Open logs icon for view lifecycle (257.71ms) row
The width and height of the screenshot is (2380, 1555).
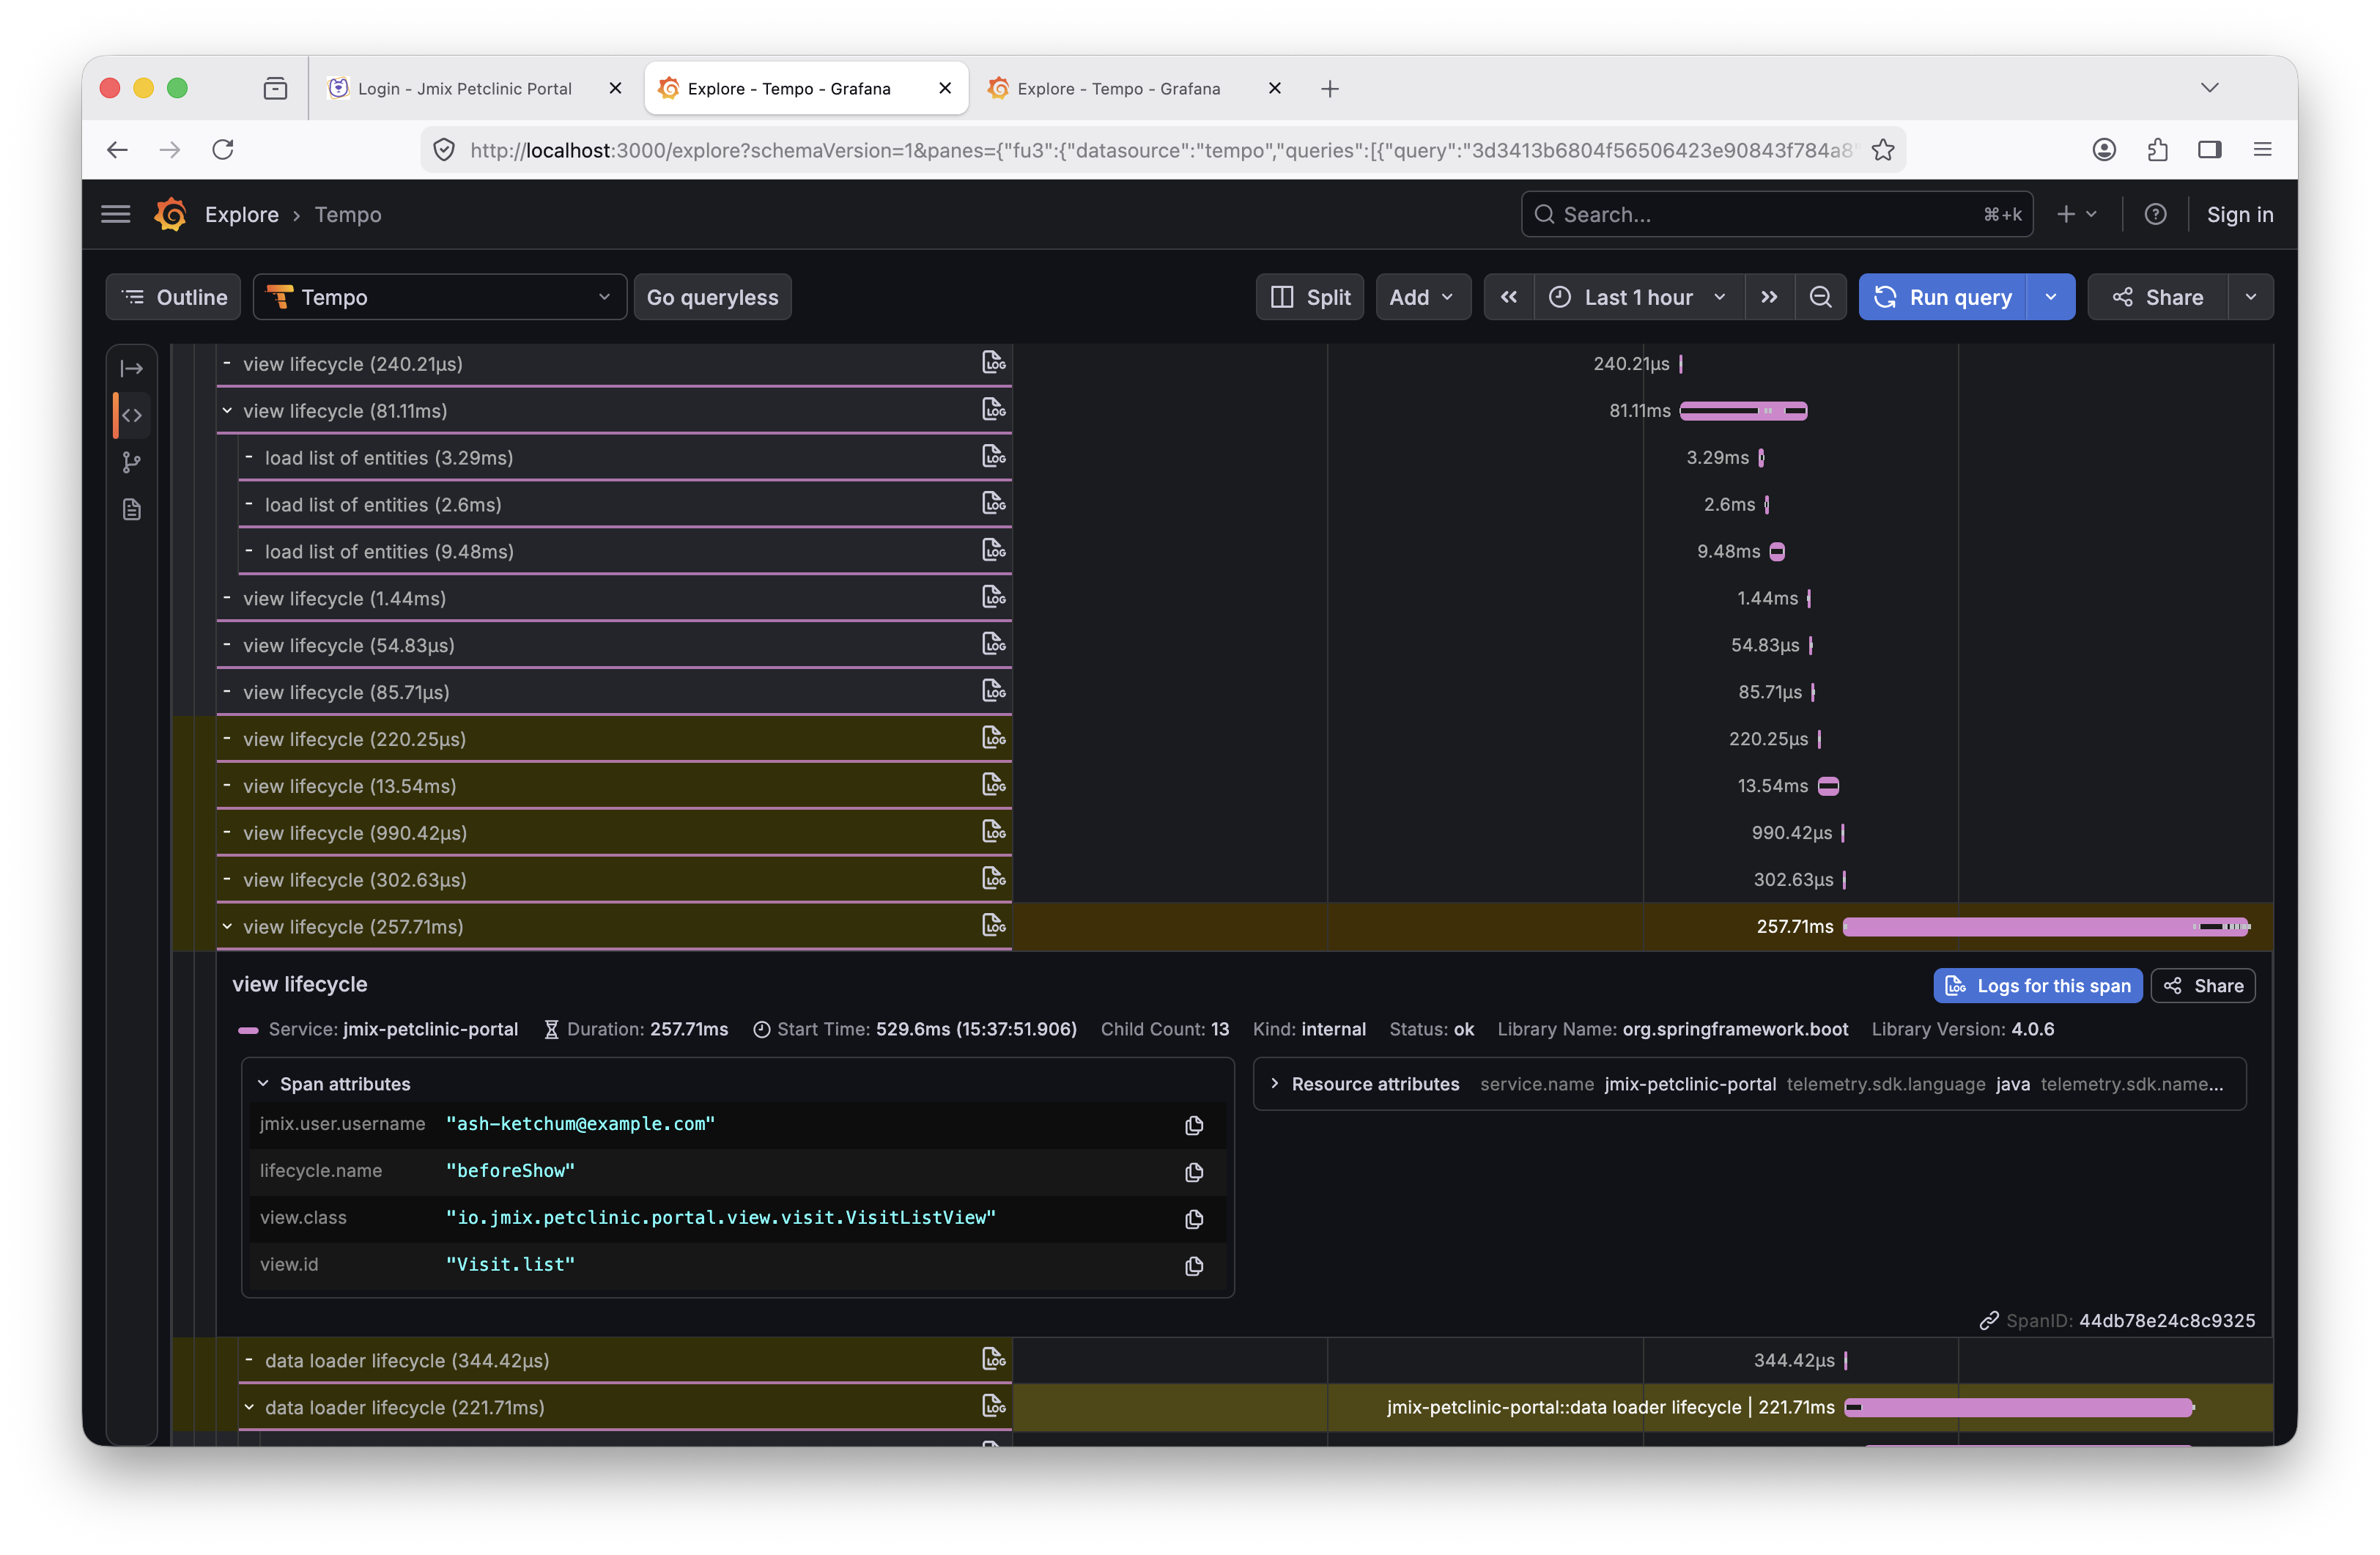click(x=993, y=925)
